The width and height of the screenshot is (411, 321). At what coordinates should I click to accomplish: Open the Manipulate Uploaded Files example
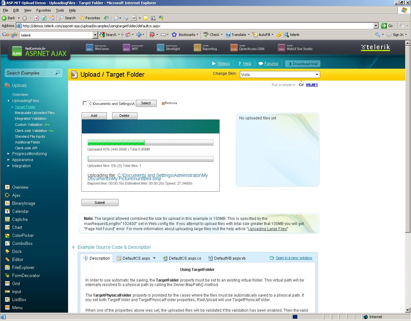[x=35, y=113]
